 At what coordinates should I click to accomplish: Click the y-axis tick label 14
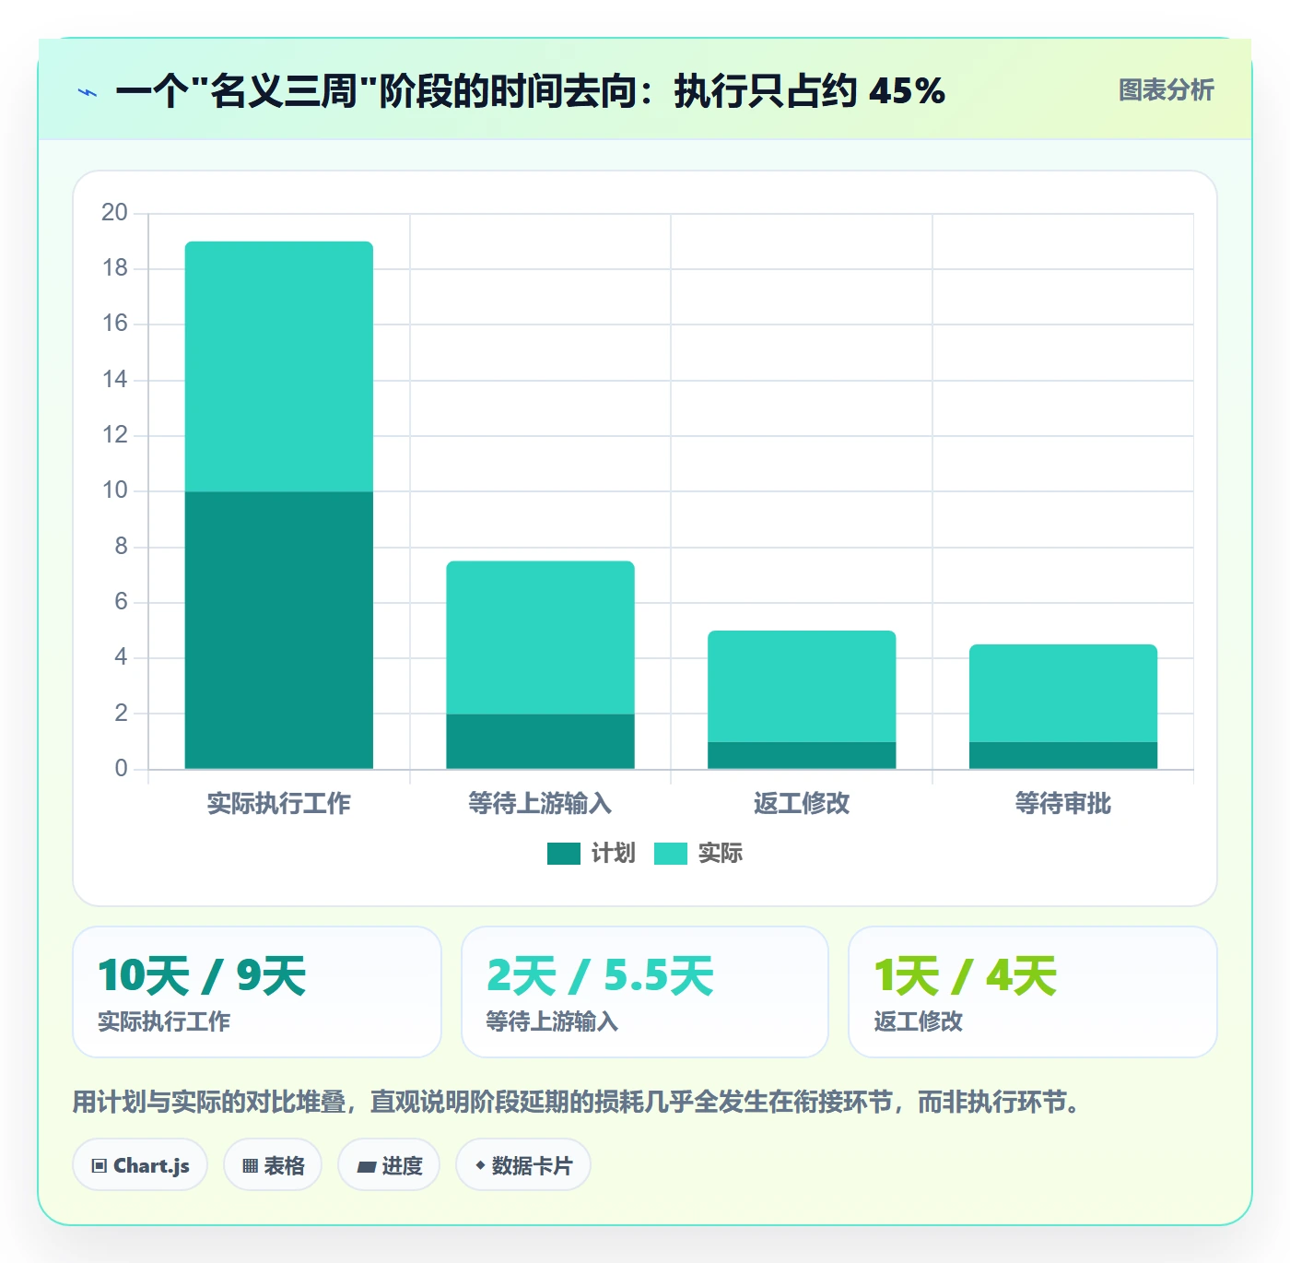[115, 379]
